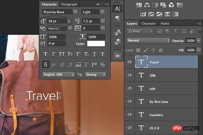Toggle Underline text style
The width and height of the screenshot is (203, 135).
[94, 54]
